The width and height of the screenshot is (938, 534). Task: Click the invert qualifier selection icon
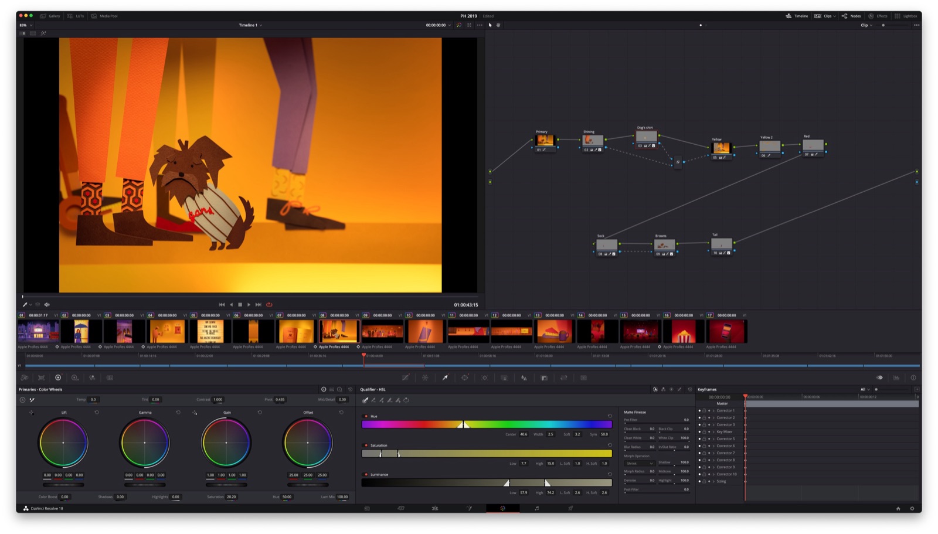pos(406,400)
